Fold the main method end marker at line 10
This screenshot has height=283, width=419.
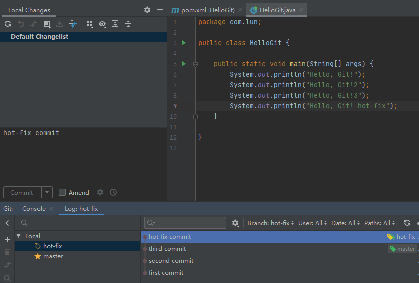[x=196, y=117]
